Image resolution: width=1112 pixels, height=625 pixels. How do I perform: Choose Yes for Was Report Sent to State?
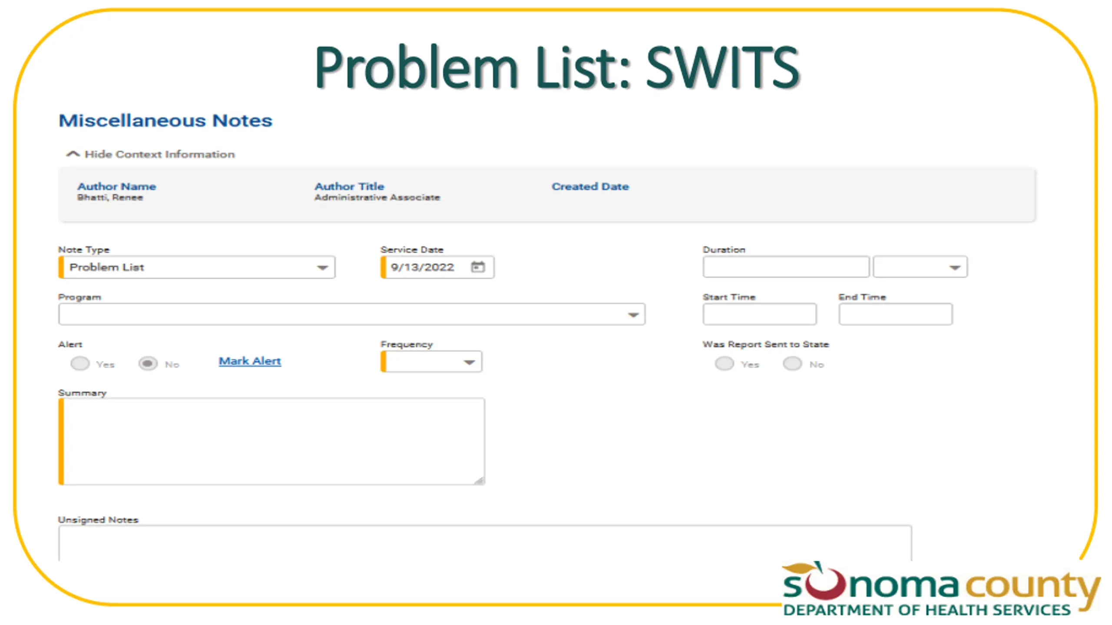pyautogui.click(x=725, y=363)
